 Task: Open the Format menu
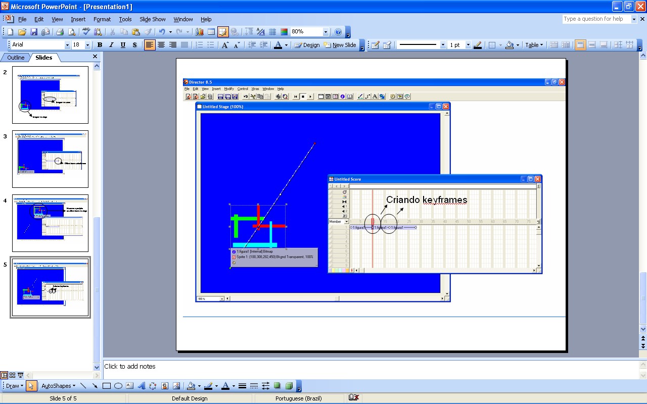click(102, 19)
